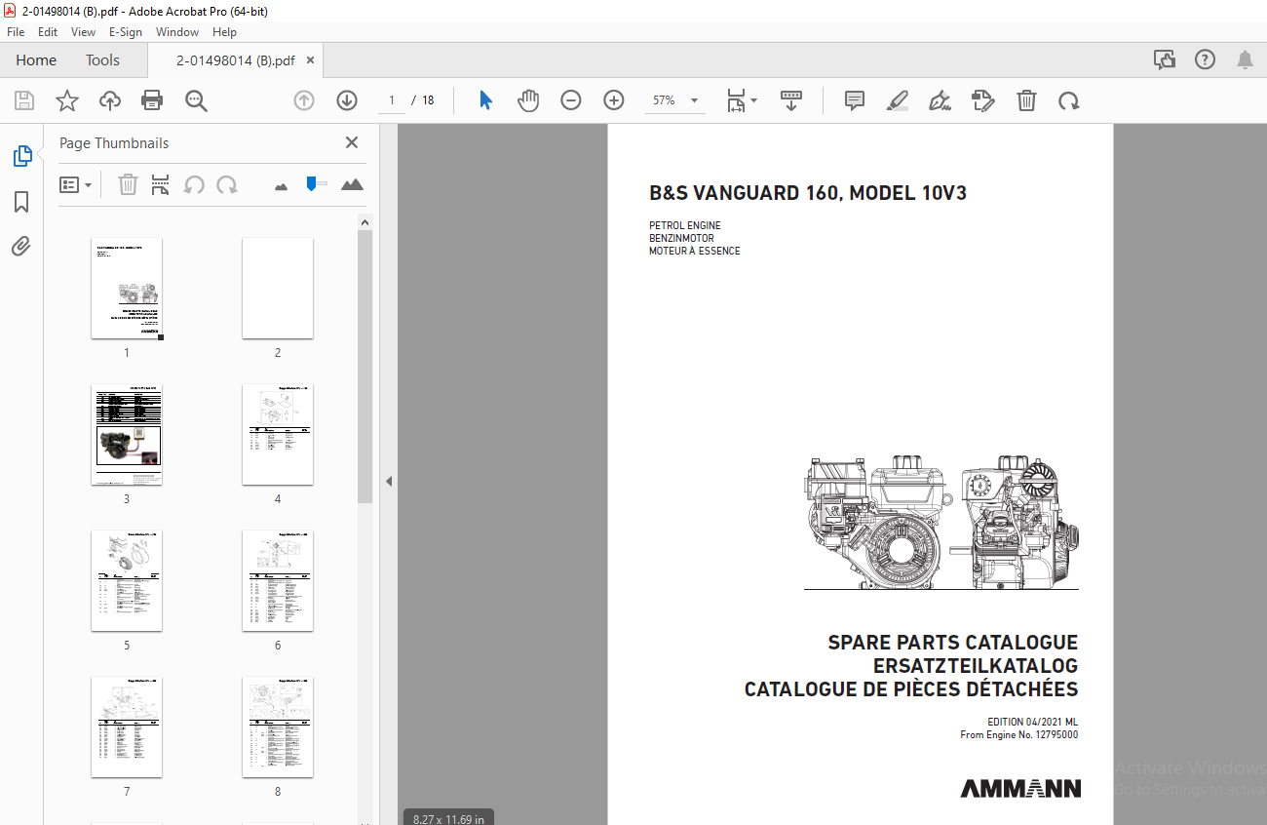Image resolution: width=1267 pixels, height=825 pixels.
Task: Select page 1 thumbnail
Action: 127,290
